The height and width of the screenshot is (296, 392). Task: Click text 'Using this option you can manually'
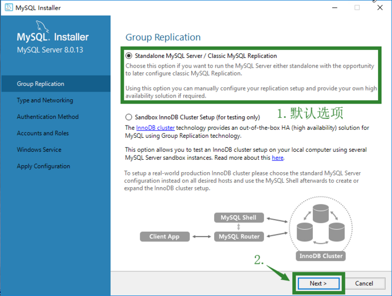pos(172,88)
